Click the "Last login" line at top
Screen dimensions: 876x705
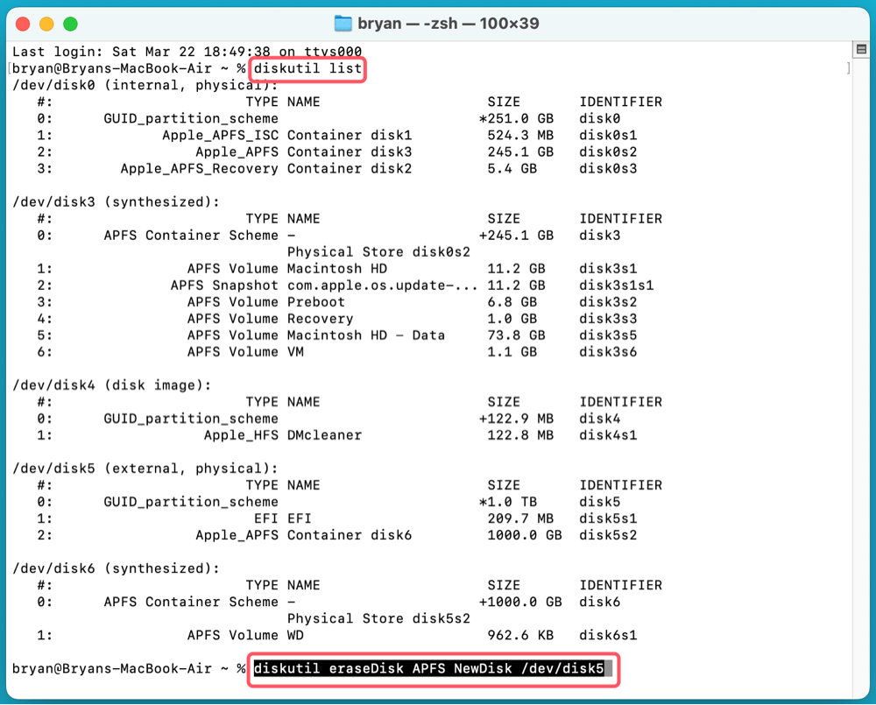click(x=193, y=52)
